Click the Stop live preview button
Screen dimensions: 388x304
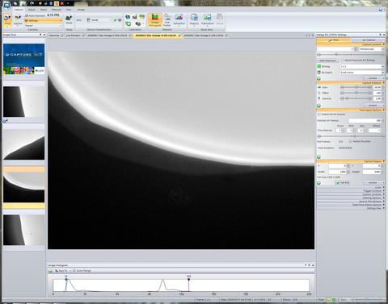(7, 20)
